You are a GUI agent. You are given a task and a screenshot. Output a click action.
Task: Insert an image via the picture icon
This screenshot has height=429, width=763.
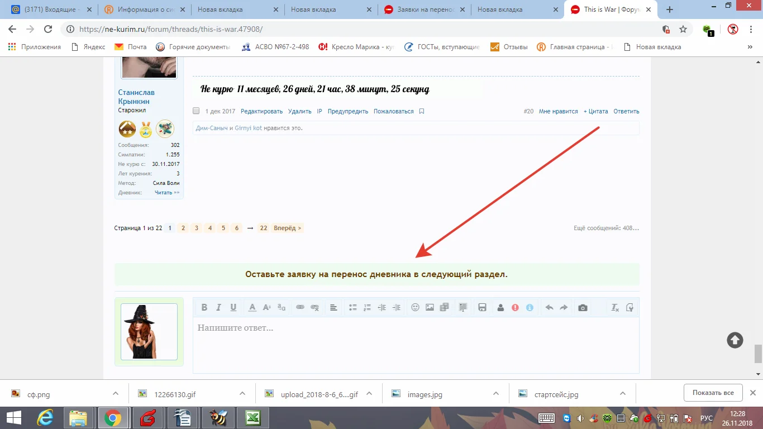coord(430,307)
